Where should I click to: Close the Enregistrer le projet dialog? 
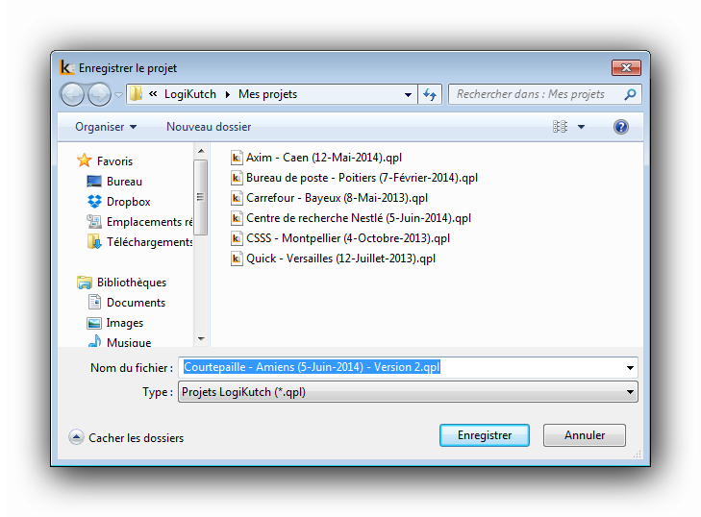tap(626, 68)
